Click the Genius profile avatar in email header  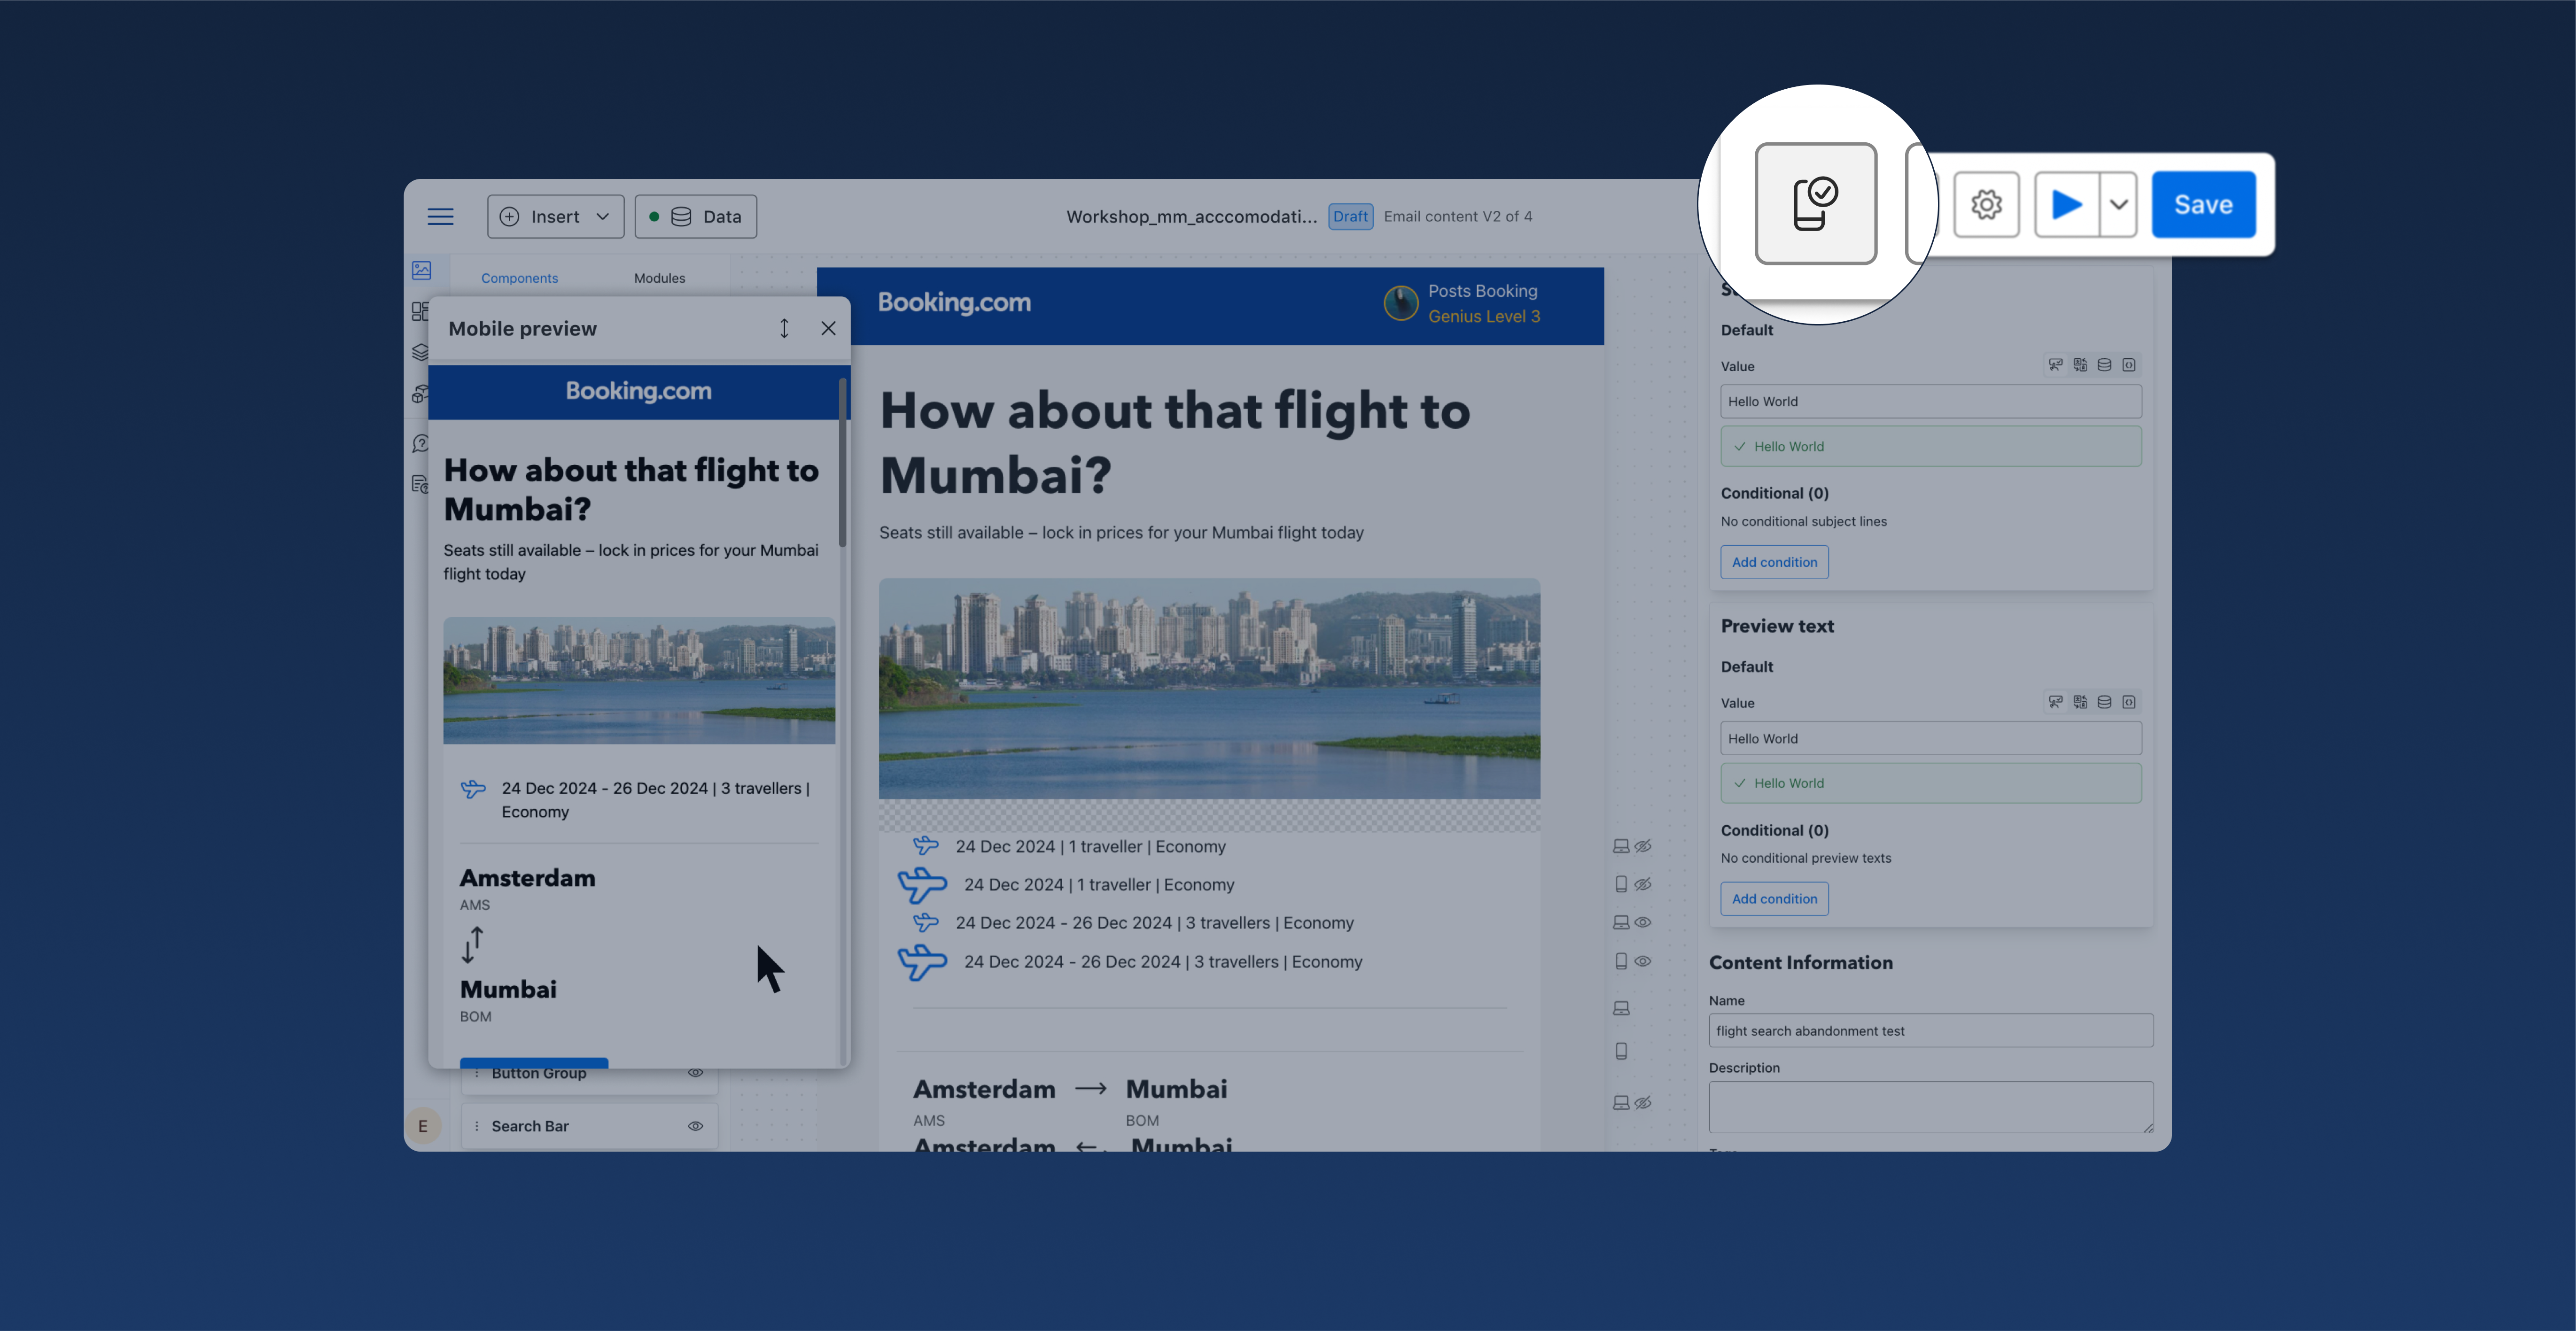click(1400, 303)
